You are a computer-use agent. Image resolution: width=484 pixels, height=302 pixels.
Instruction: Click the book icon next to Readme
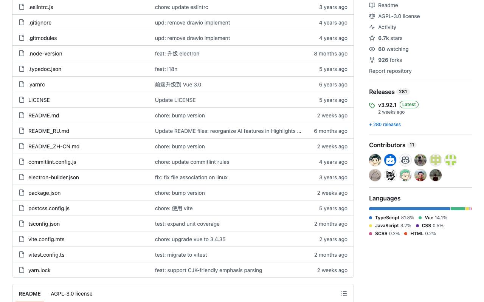[372, 5]
